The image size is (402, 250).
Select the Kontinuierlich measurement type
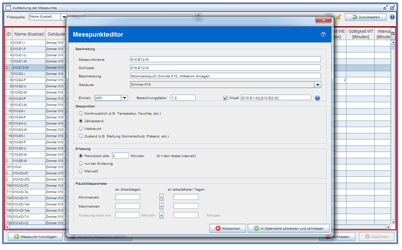click(81, 113)
